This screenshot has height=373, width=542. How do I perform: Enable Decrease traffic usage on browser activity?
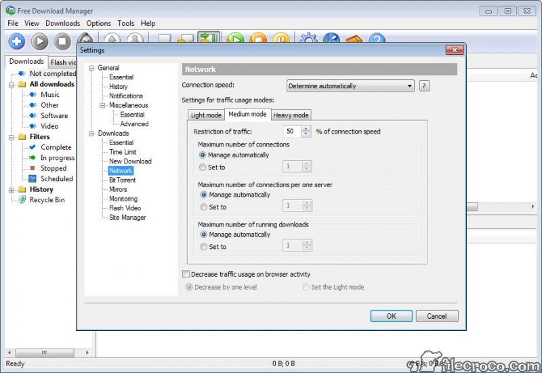[186, 274]
